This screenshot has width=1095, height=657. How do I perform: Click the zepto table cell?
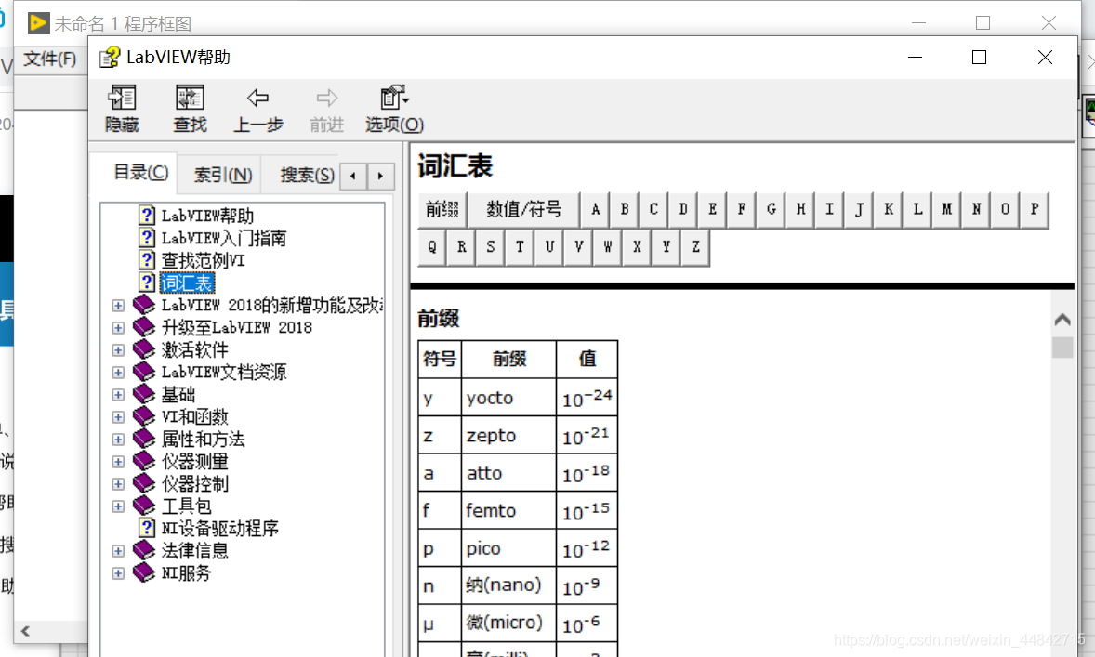tap(509, 436)
